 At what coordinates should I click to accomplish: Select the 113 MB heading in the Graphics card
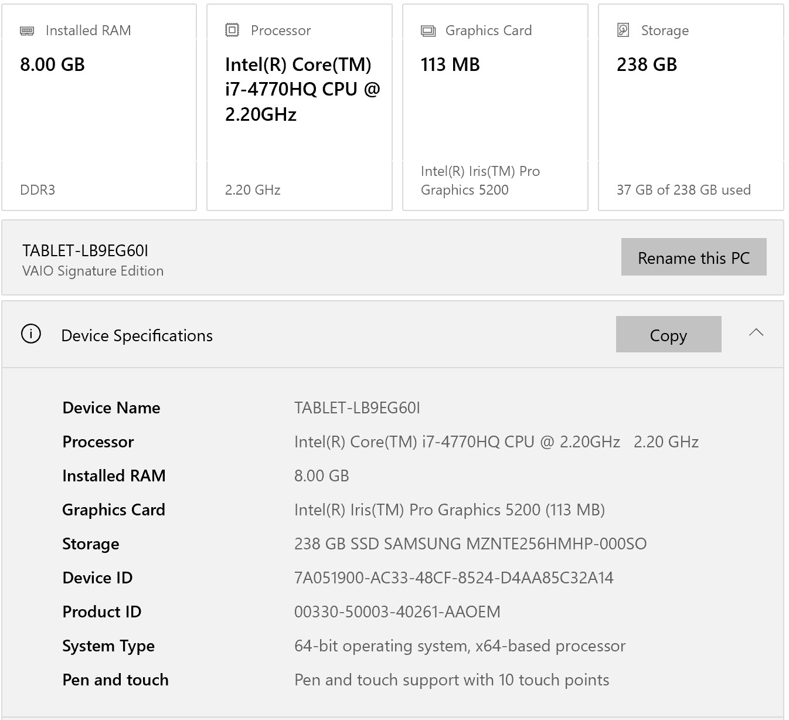450,64
